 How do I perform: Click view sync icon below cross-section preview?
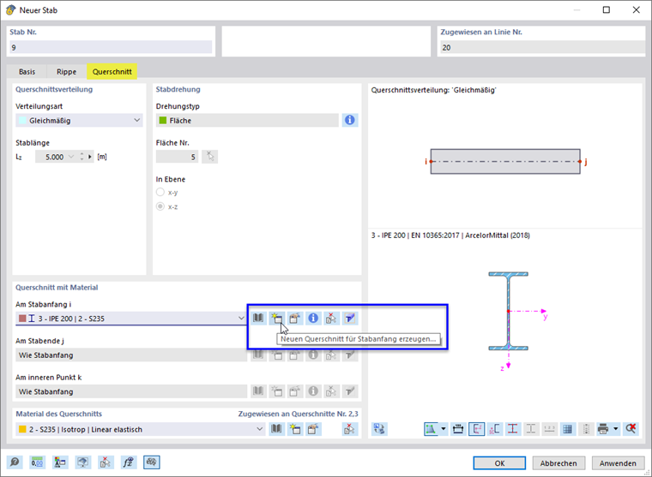click(379, 428)
